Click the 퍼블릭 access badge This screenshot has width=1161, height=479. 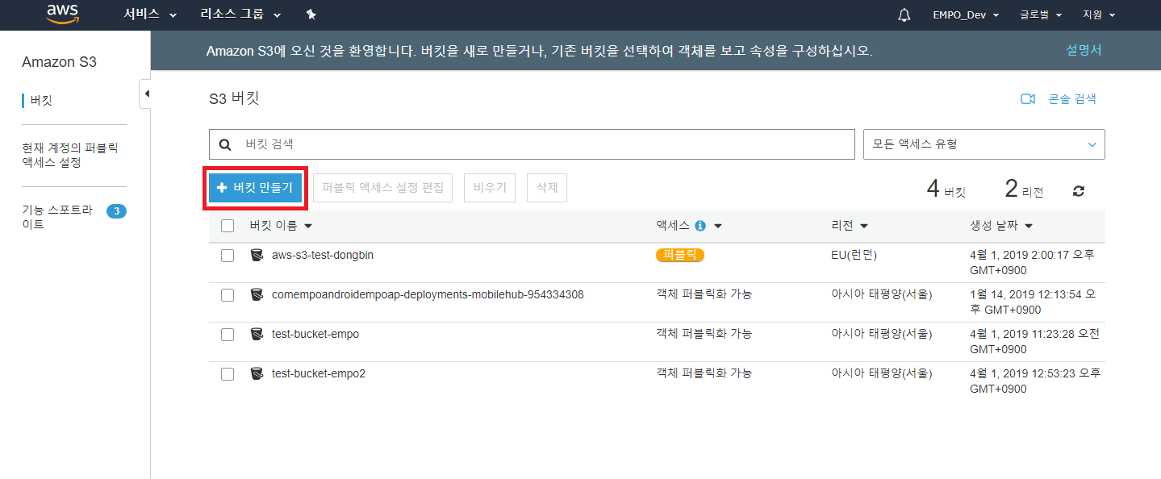[x=680, y=255]
